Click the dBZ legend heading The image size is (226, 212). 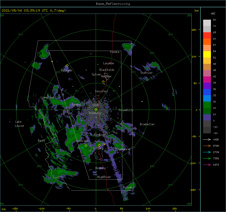pyautogui.click(x=213, y=13)
